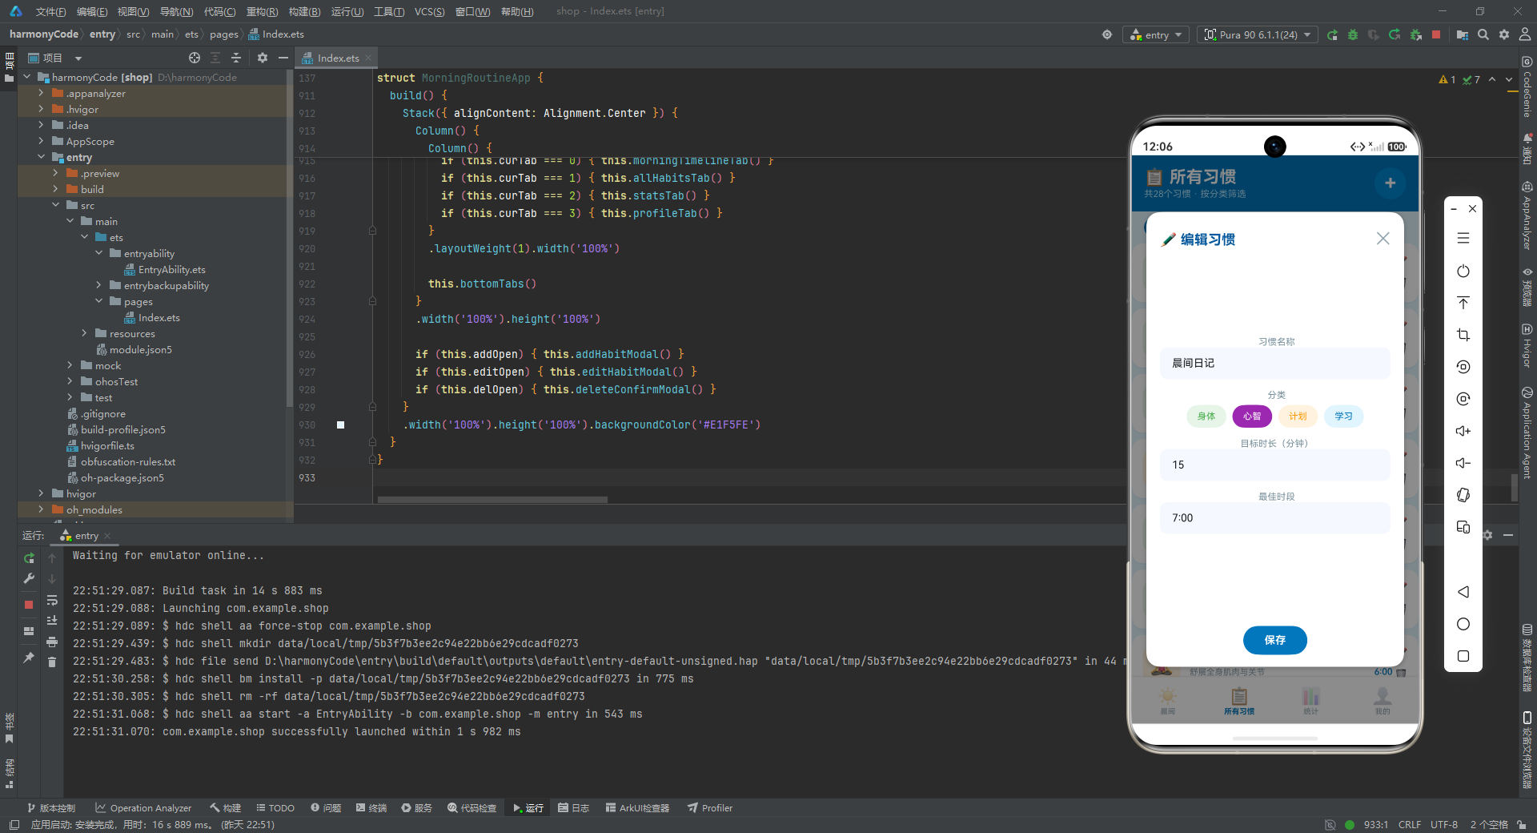Select the 身体 category chip
1537x833 pixels.
tap(1206, 416)
